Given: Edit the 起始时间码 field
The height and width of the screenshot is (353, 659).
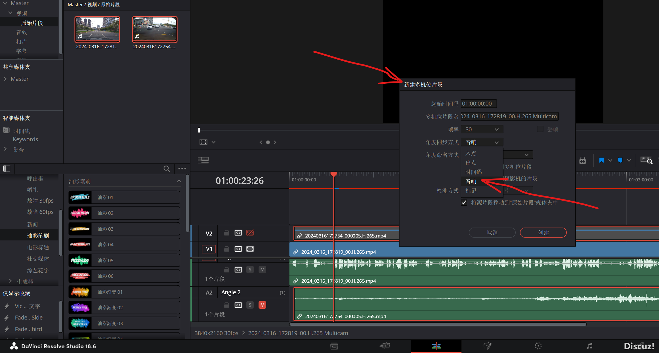Looking at the screenshot, I should [x=479, y=104].
